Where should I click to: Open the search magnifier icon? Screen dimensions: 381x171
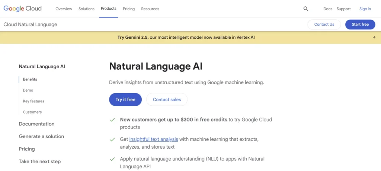(306, 9)
